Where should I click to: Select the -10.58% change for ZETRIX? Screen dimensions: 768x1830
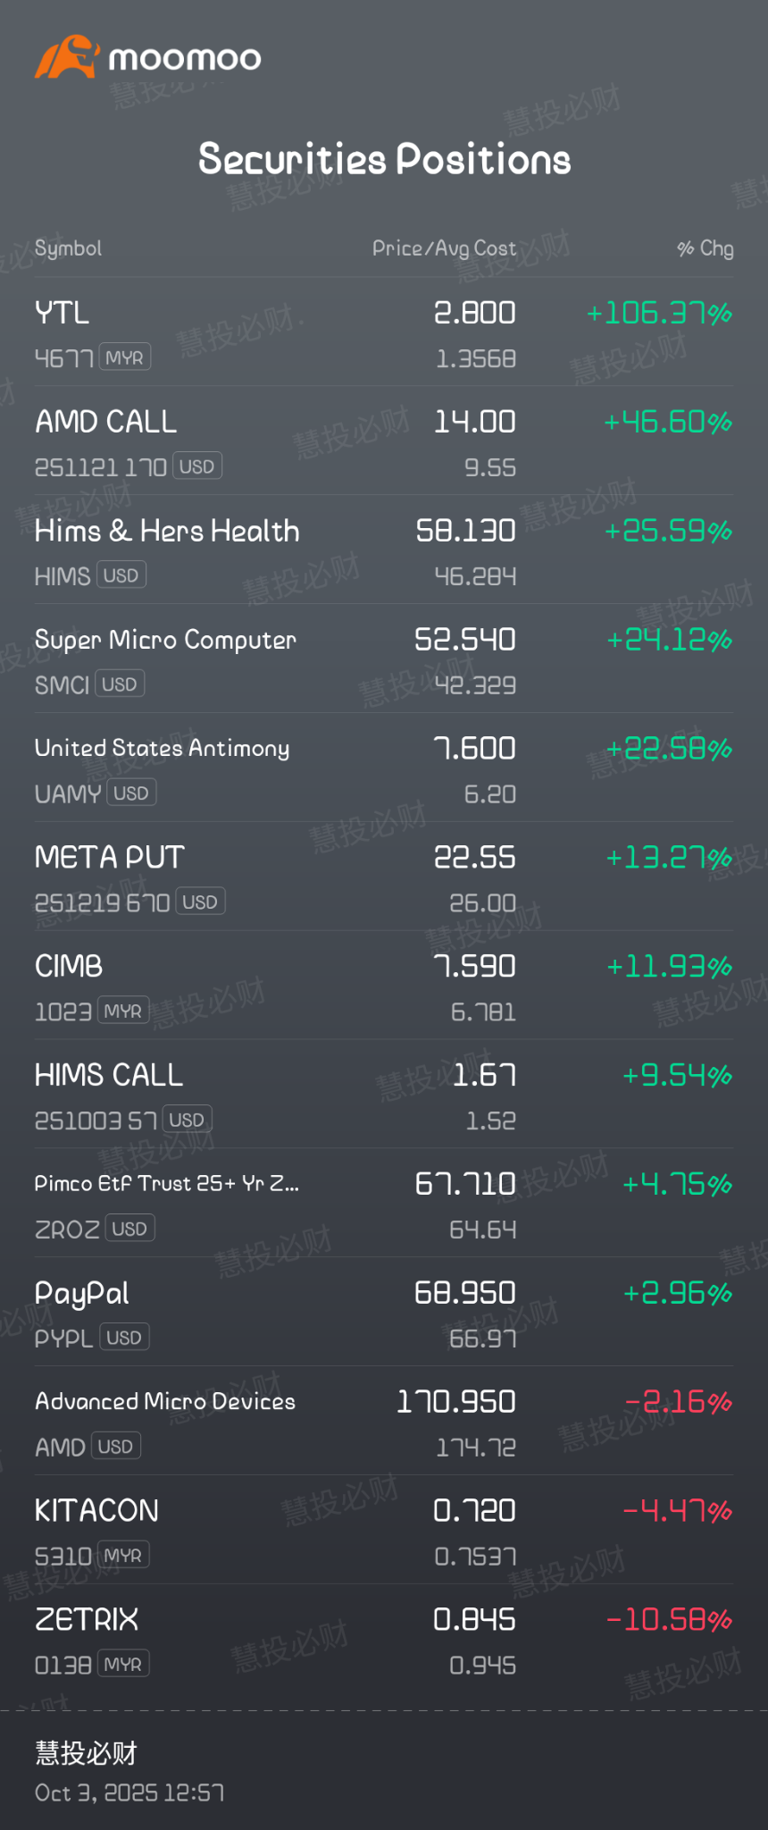pyautogui.click(x=669, y=1619)
